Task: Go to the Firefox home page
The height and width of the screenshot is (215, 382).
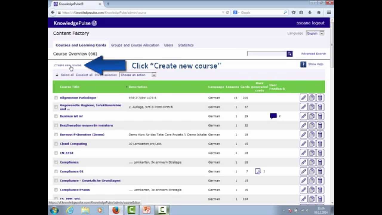Action: click(x=318, y=13)
